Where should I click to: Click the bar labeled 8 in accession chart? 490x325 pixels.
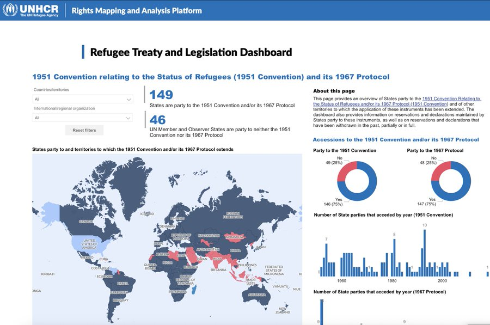pos(394,257)
